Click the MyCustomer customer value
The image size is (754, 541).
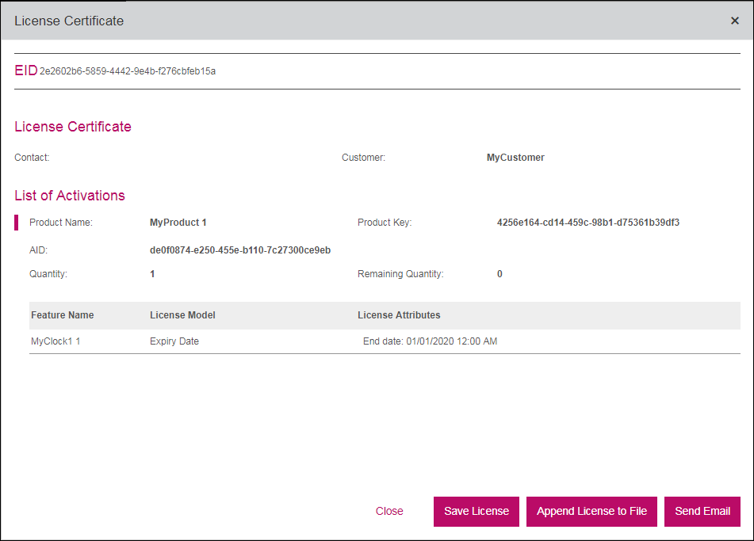(515, 158)
